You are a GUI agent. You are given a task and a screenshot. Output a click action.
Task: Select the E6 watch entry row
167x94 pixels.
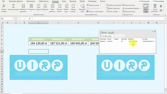128,41
